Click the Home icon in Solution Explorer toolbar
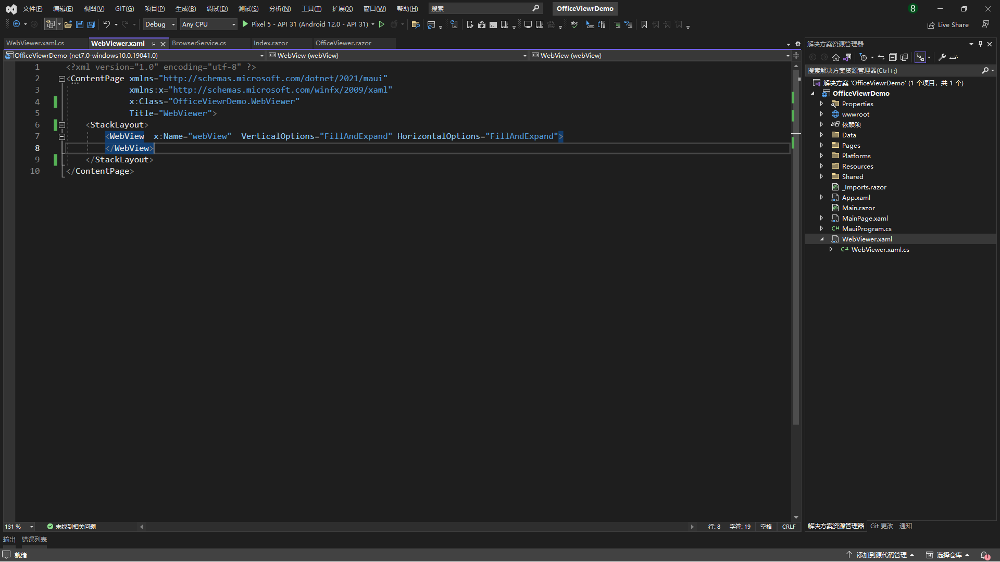The image size is (1000, 562). [835, 57]
